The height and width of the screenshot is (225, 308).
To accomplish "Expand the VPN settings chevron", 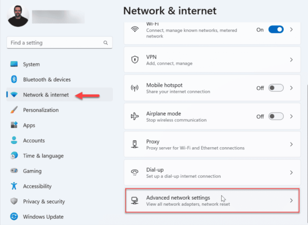I will click(x=291, y=60).
